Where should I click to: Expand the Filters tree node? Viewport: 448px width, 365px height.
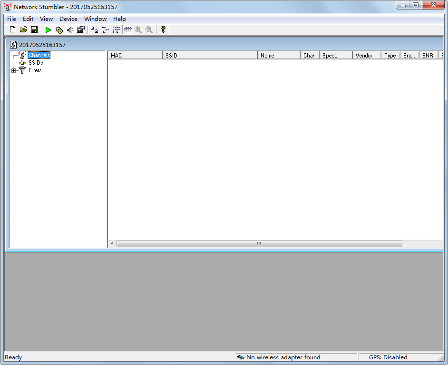13,70
